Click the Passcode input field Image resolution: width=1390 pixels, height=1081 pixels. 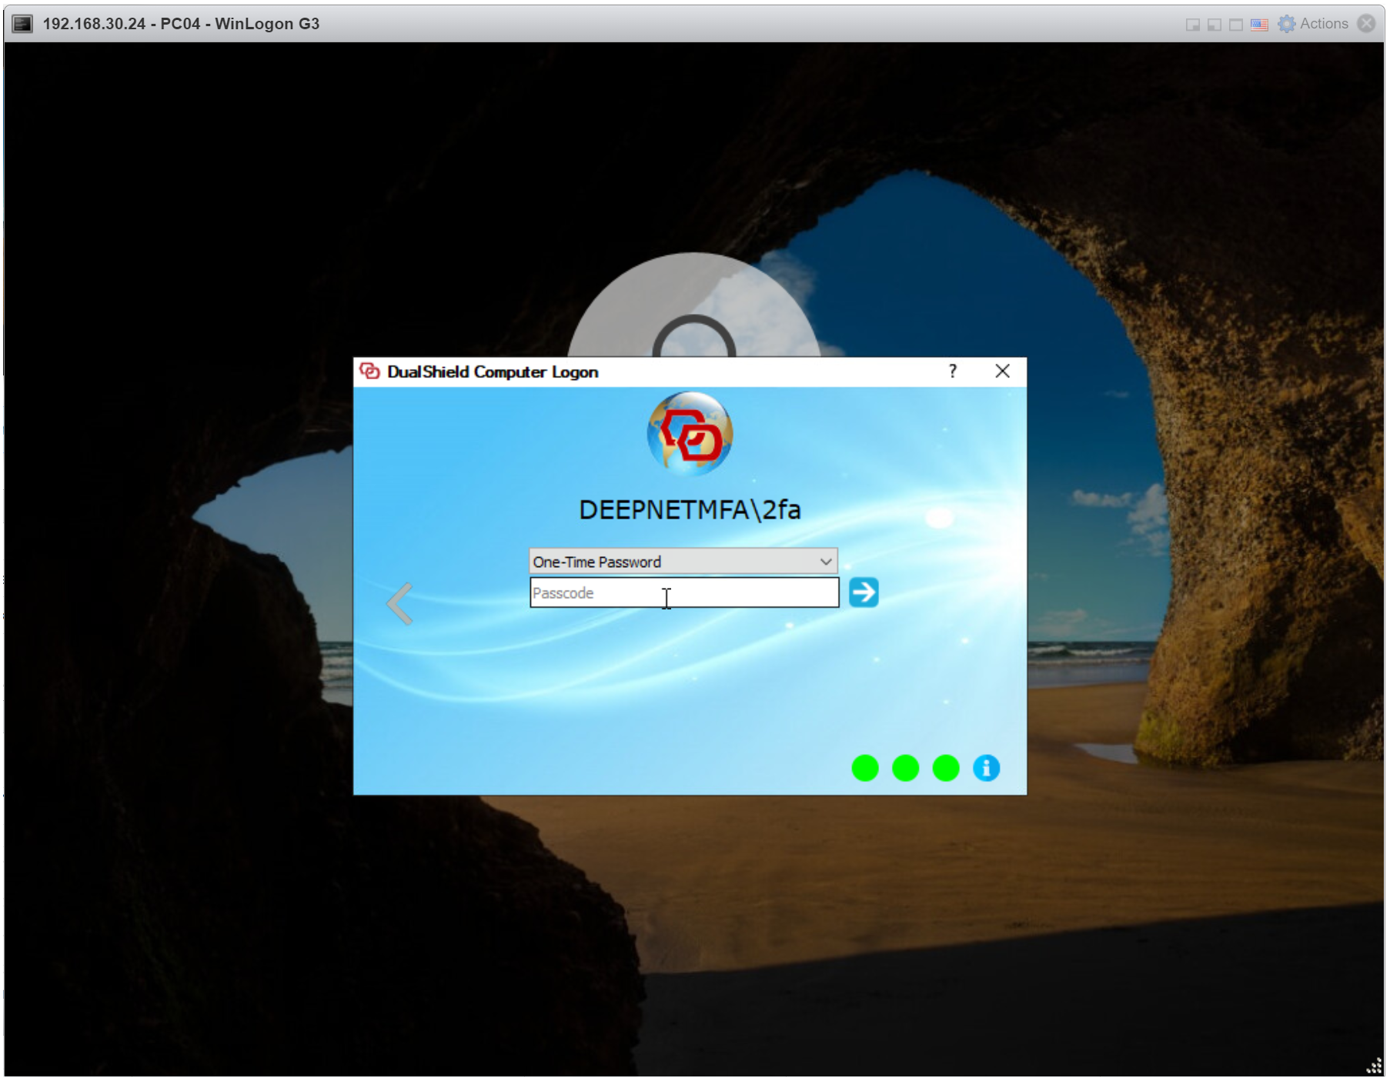(x=683, y=593)
